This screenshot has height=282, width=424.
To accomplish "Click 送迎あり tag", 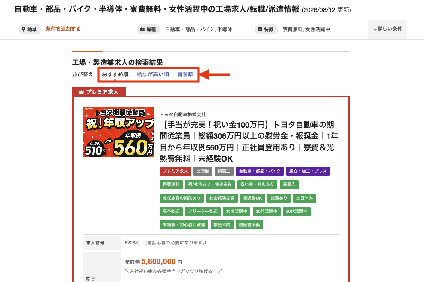I will click(x=279, y=198).
